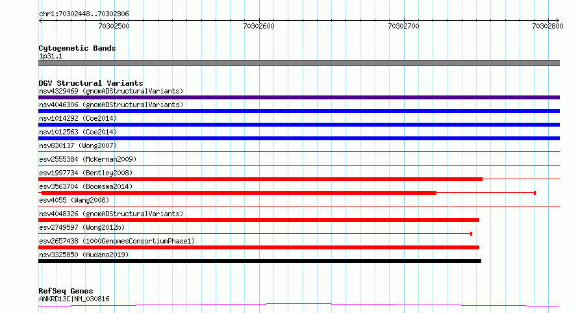Open the RefSeq Genes track heading
Screen dimensions: 578x313
point(66,291)
